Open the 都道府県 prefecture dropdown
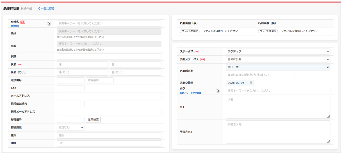This screenshot has width=342, height=153. tap(70, 128)
